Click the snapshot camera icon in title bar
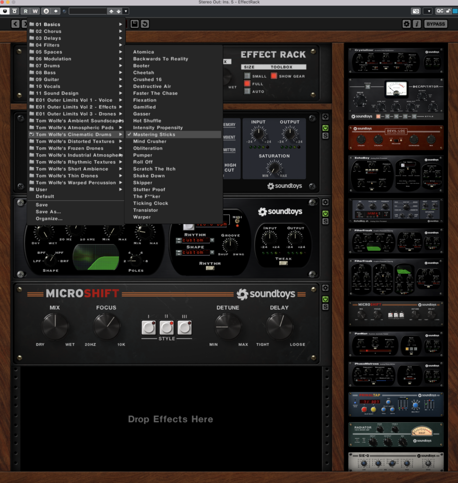Image resolution: width=458 pixels, height=483 pixels. (416, 11)
